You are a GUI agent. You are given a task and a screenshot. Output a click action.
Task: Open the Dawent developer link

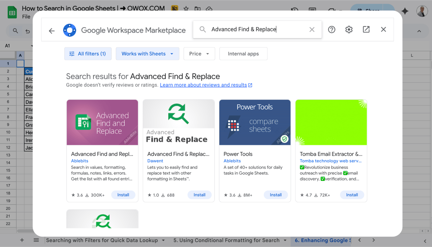click(x=155, y=161)
